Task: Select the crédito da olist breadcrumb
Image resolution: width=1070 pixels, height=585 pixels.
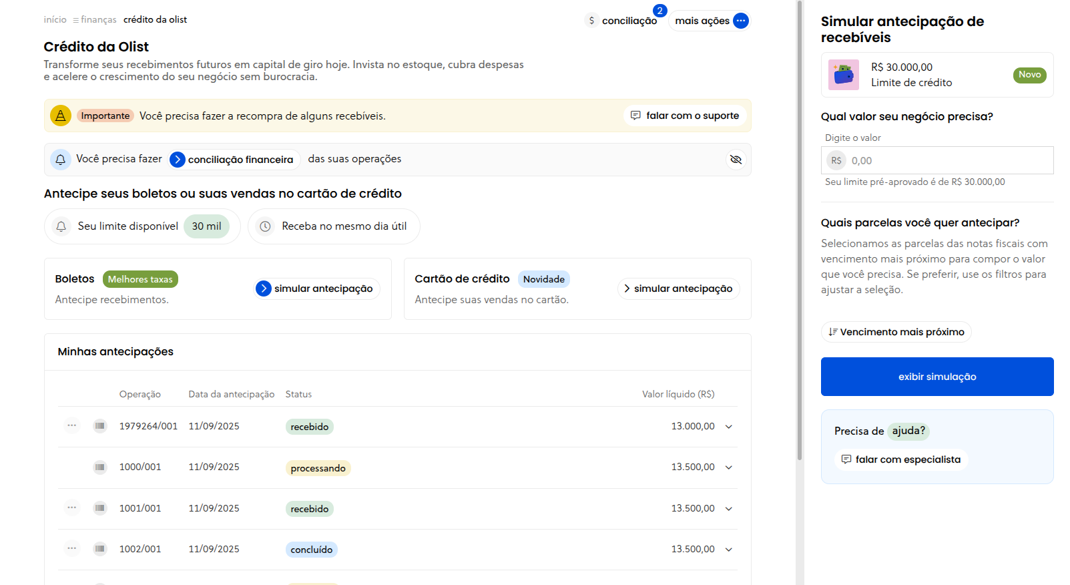Action: tap(155, 19)
